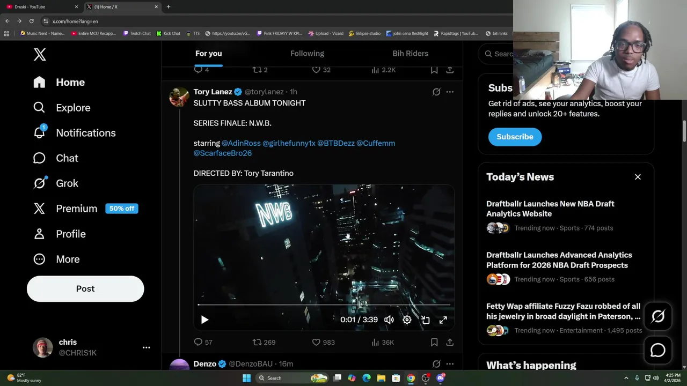Click the X logo in the sidebar
The height and width of the screenshot is (386, 687).
[x=40, y=54]
